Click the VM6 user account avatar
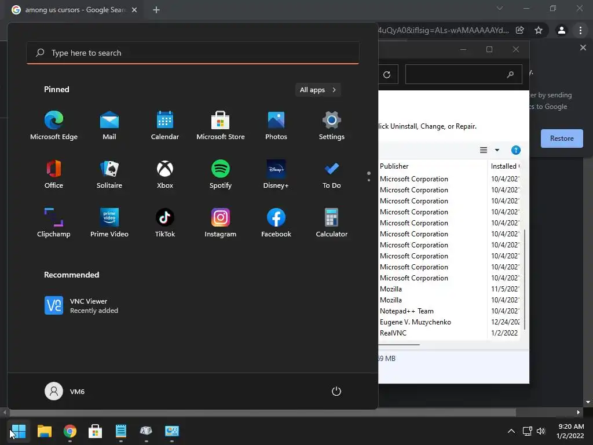The image size is (593, 445). click(x=54, y=391)
